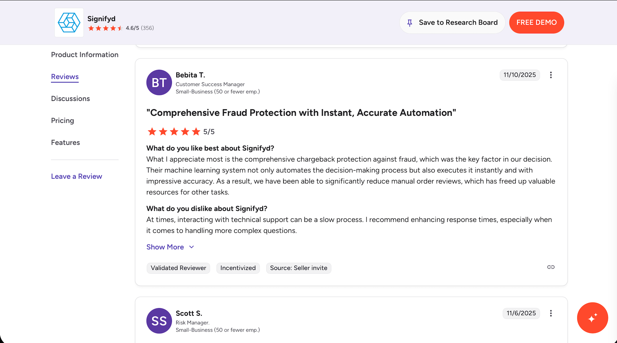
Task: Go to the Product Information section
Action: (85, 55)
